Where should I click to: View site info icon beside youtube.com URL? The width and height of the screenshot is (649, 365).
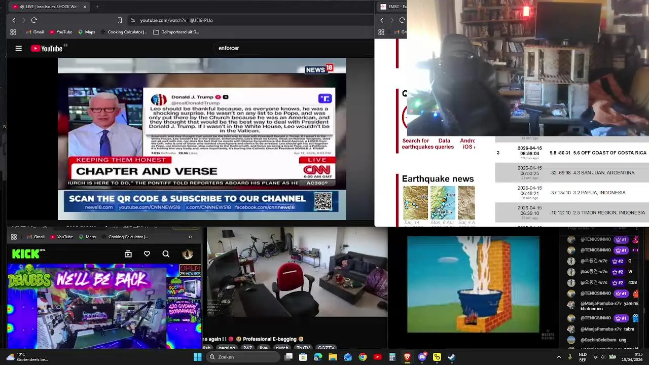132,20
